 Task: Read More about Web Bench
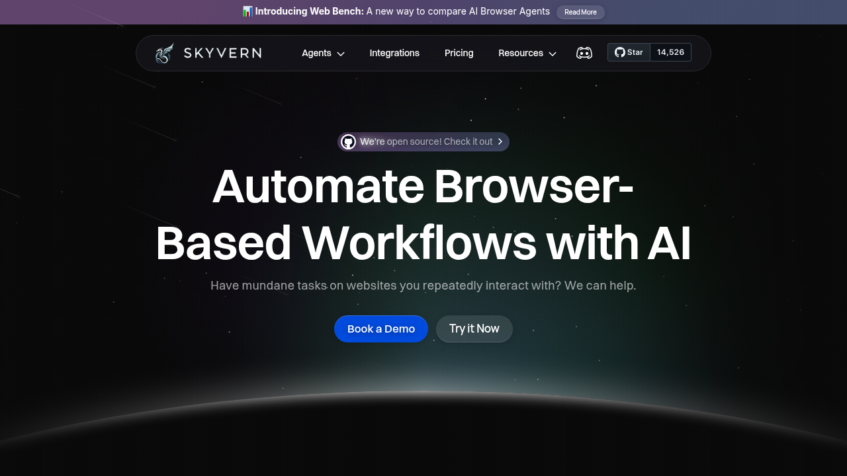click(580, 12)
